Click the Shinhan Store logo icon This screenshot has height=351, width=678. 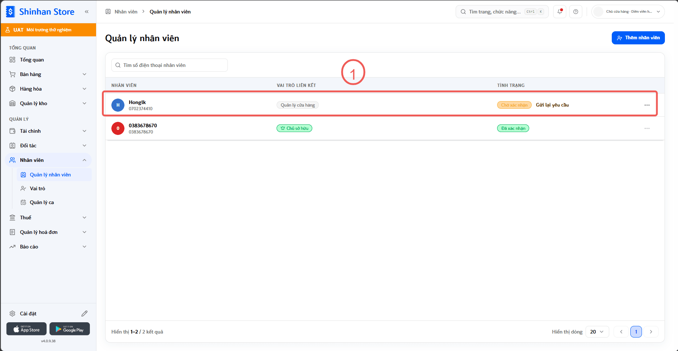(10, 12)
